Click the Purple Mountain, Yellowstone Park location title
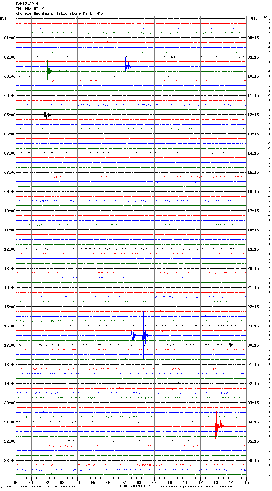The width and height of the screenshot is (272, 491). pos(60,13)
